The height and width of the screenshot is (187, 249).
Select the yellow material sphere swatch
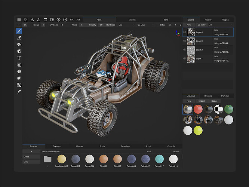tap(198, 131)
